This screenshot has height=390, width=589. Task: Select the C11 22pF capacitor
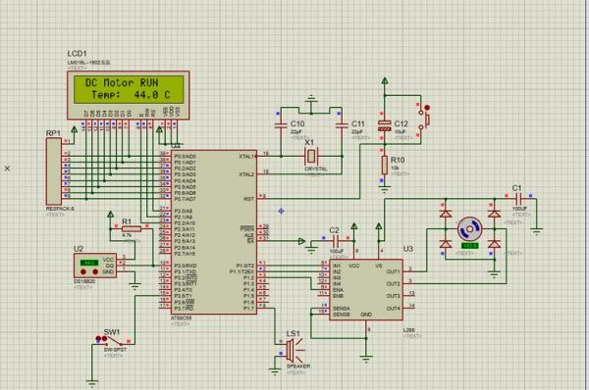[x=342, y=125]
